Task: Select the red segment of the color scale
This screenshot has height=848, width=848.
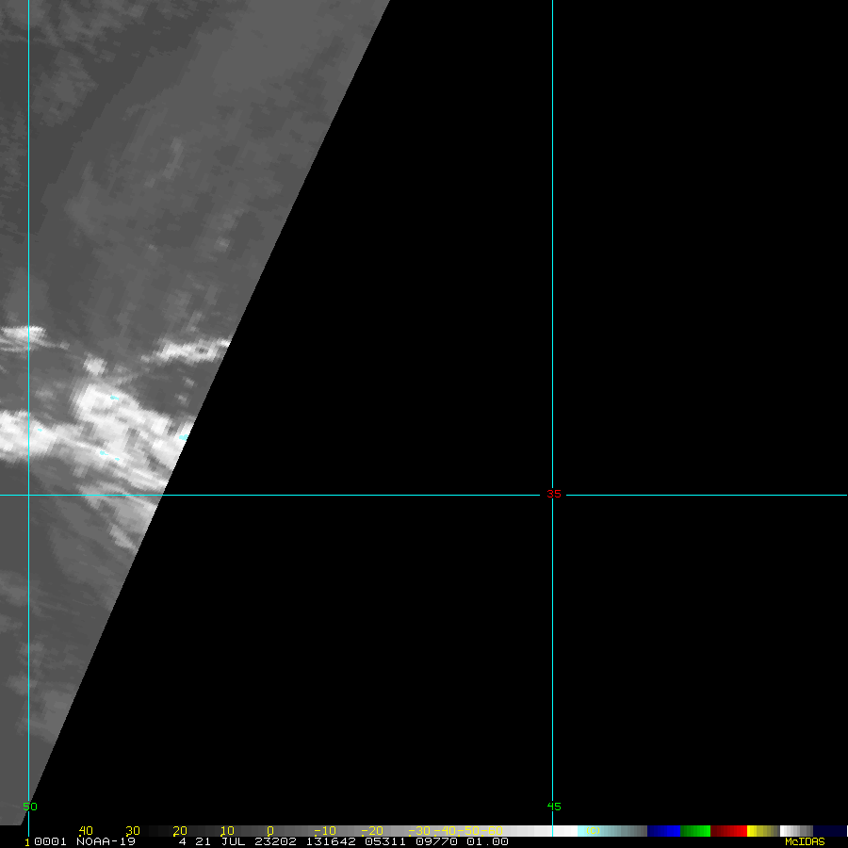Action: click(x=728, y=831)
